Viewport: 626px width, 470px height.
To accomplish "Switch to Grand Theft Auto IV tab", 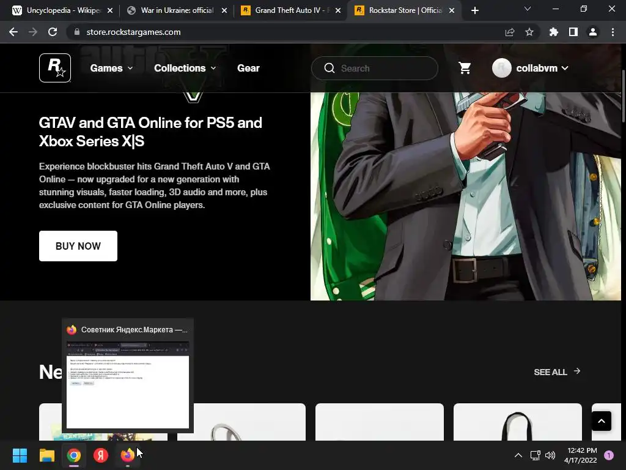I will (x=289, y=10).
